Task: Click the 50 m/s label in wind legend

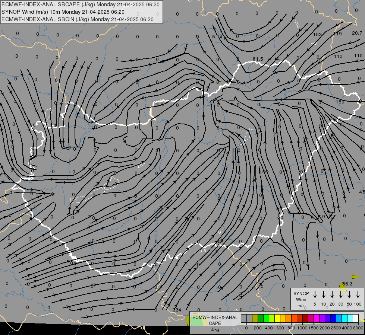Action: click(349, 304)
